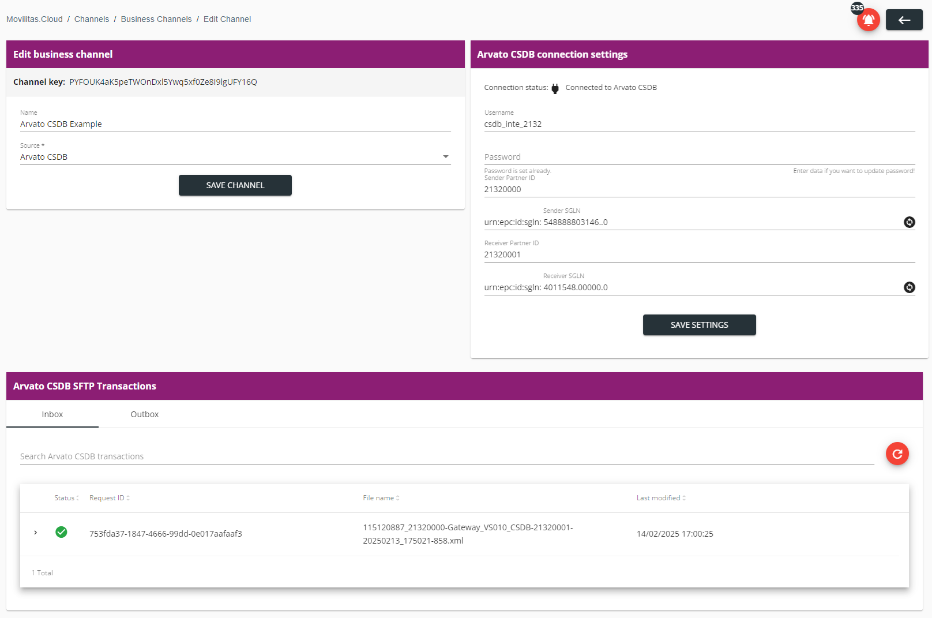
Task: Focus the channel Name input field
Action: click(x=235, y=124)
